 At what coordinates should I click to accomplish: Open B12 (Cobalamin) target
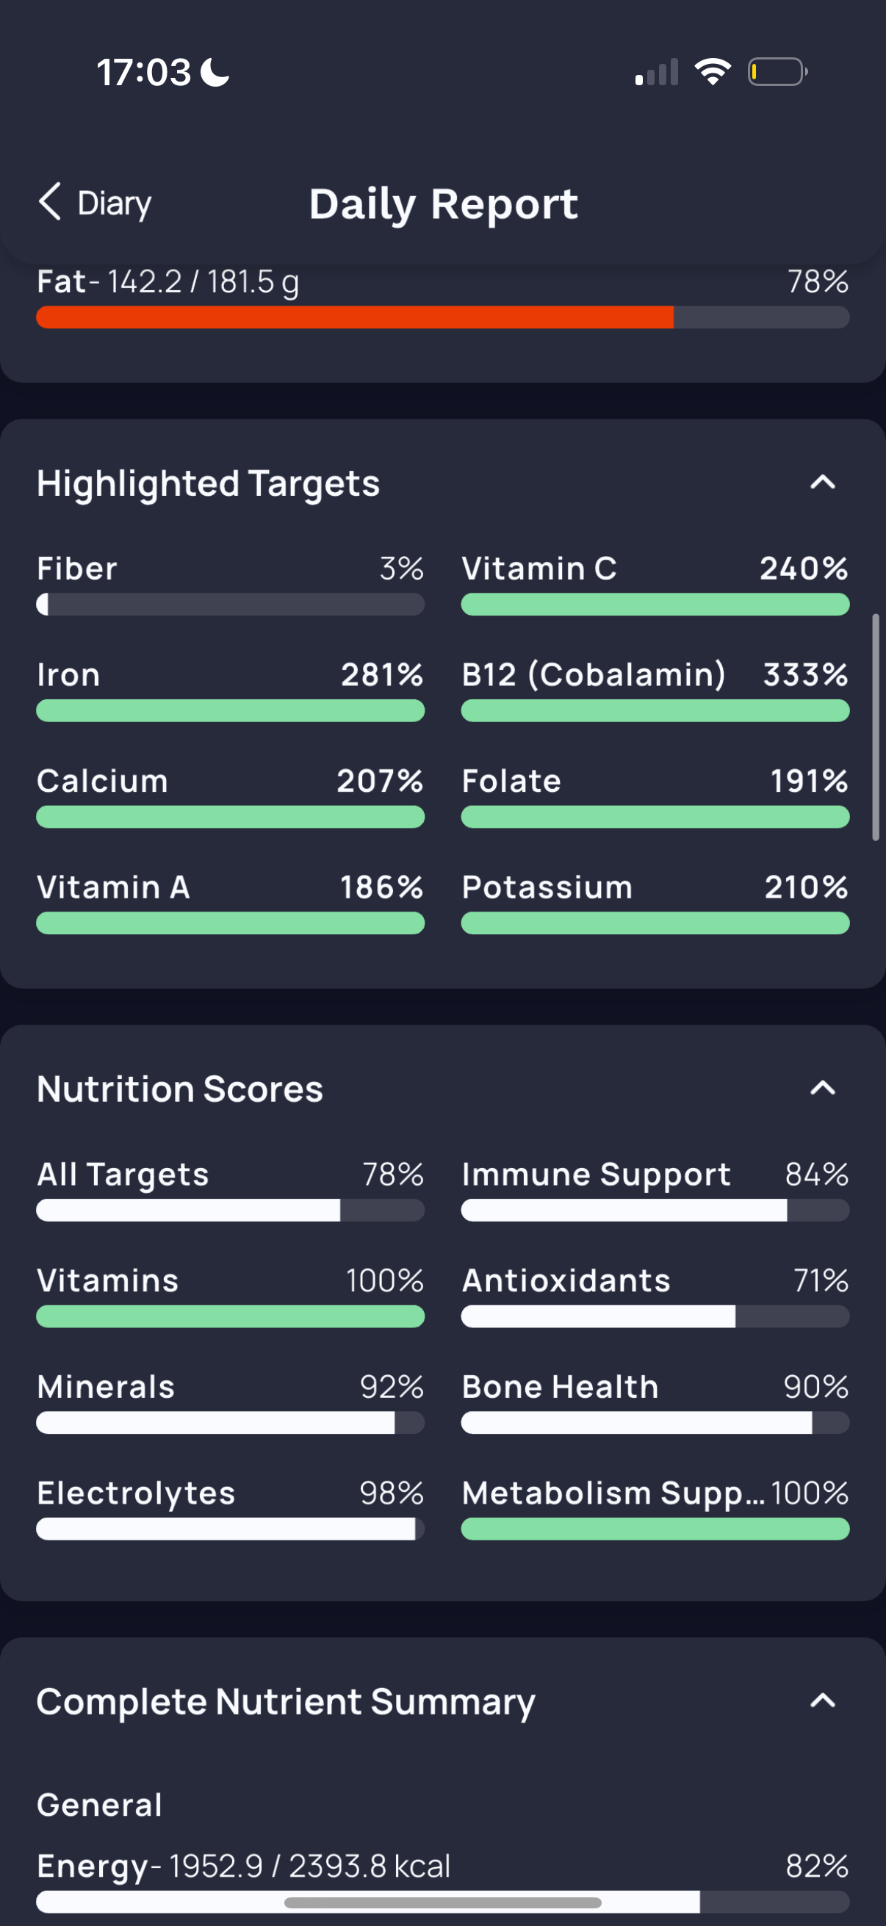(x=655, y=689)
